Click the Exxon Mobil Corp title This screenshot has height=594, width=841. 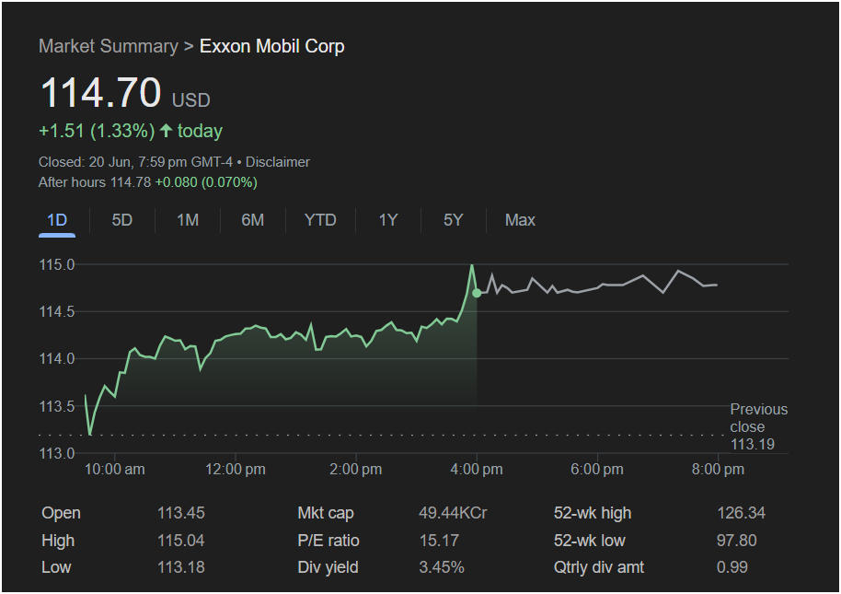coord(272,46)
